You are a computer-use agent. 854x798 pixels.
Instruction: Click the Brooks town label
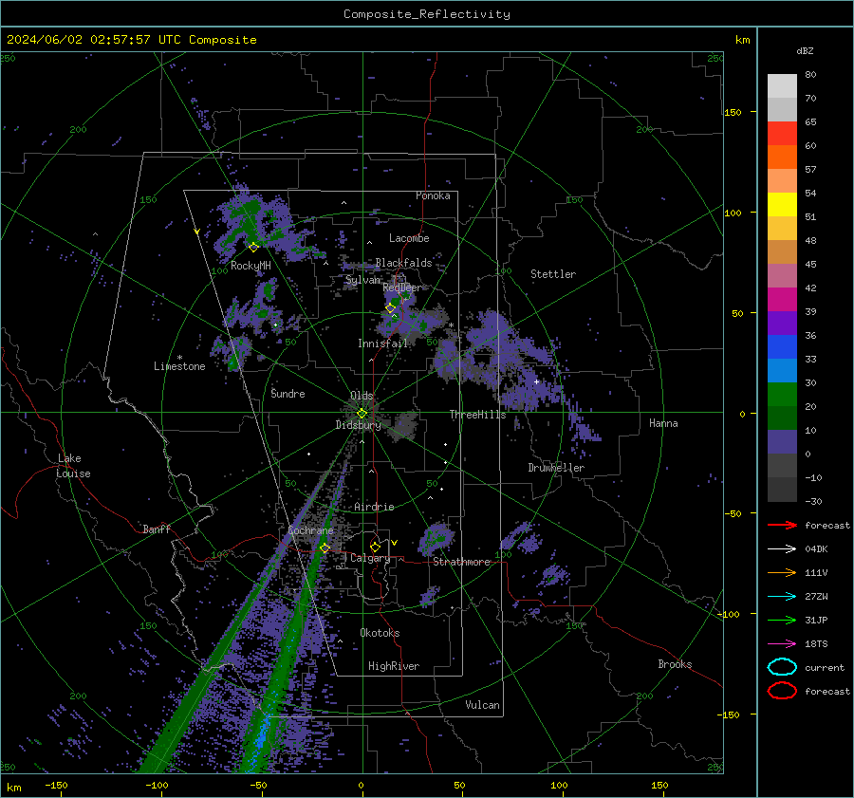coord(675,664)
